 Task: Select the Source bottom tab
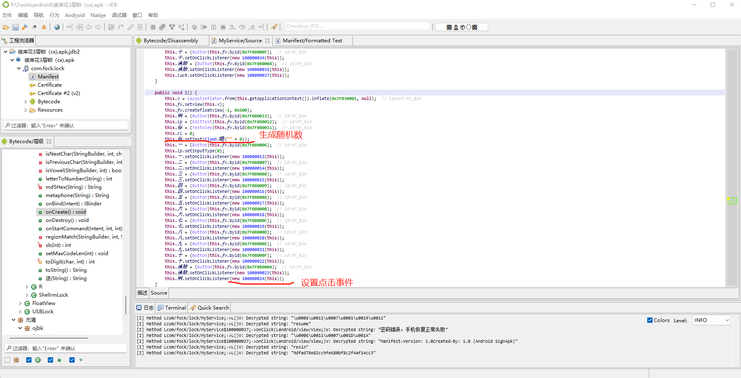pos(159,293)
